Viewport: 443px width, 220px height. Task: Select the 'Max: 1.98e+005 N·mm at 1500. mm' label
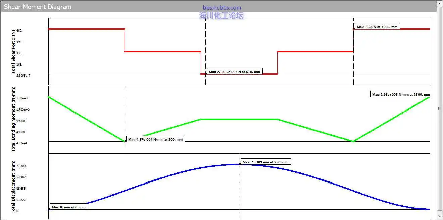(400, 94)
